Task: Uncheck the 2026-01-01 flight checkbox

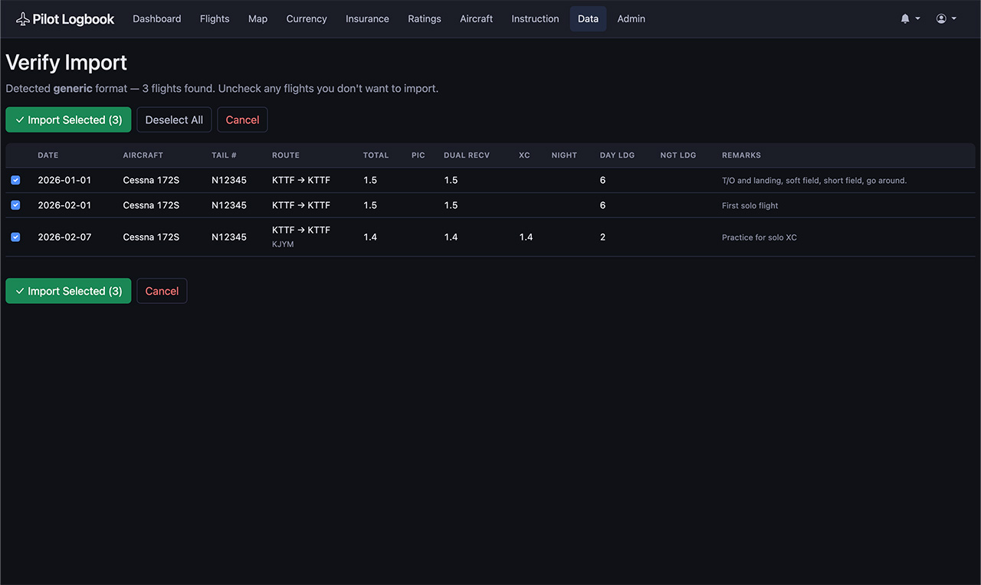Action: tap(15, 181)
